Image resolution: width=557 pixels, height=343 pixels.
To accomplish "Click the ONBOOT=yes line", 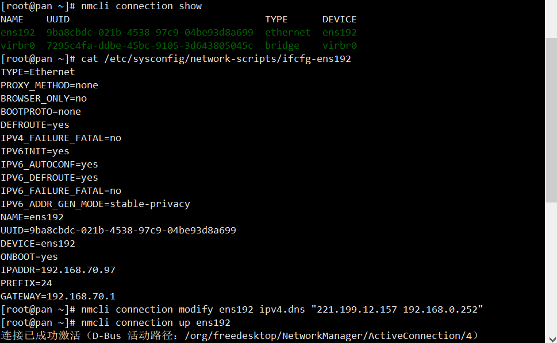I will point(29,257).
